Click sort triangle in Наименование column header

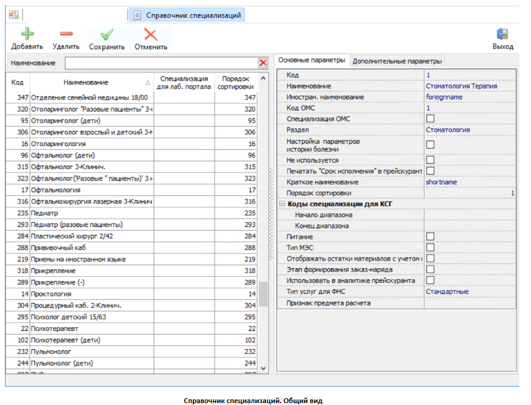point(147,82)
